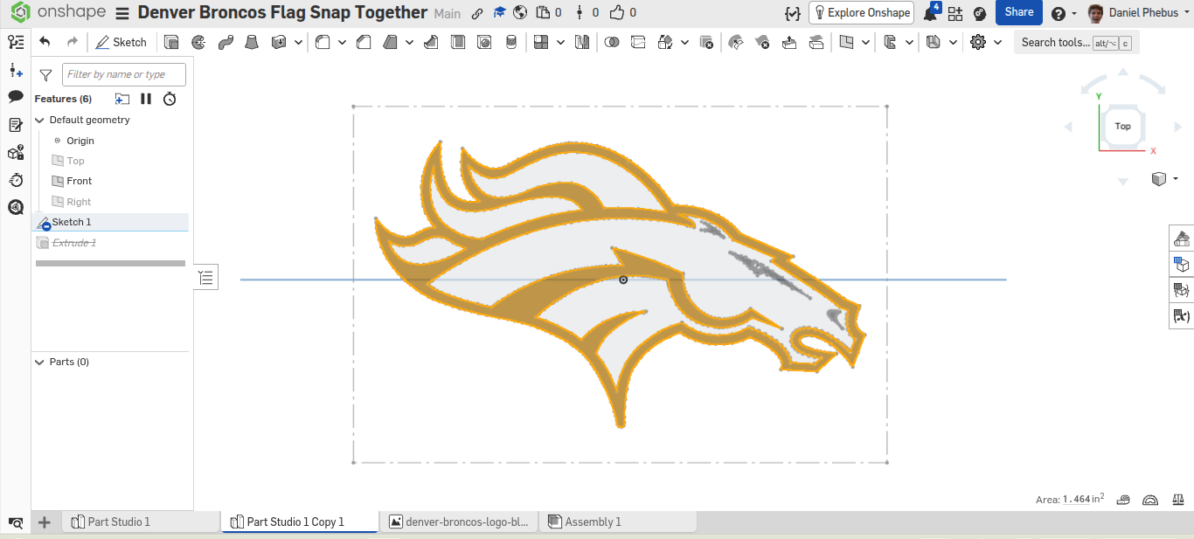Open the Draft tool dropdown arrow
The width and height of the screenshot is (1194, 539).
410,42
